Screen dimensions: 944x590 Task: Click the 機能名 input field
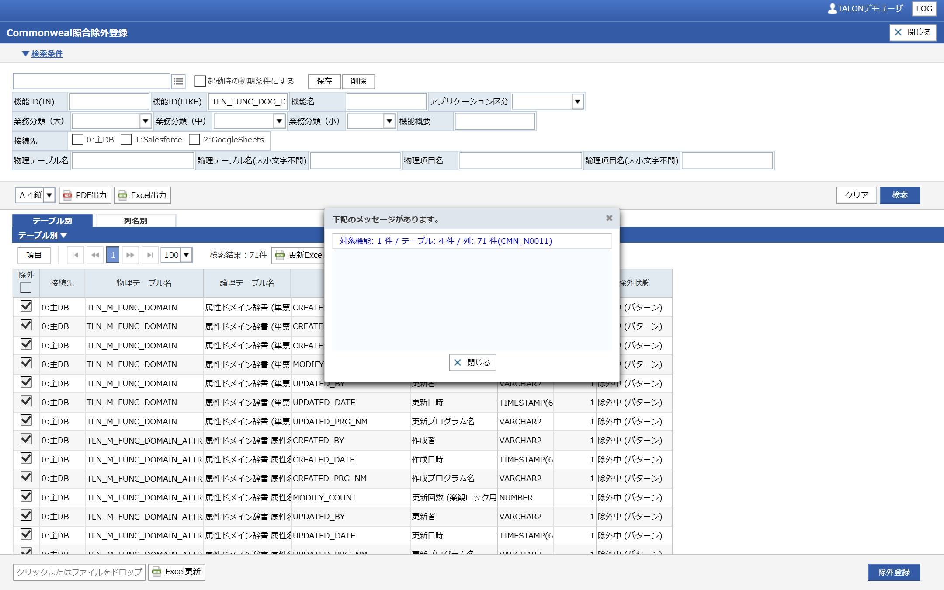tap(386, 102)
